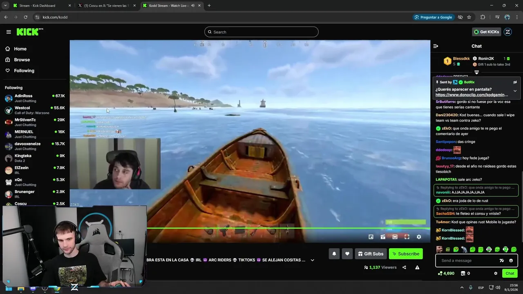Toggle theater mode on player
The height and width of the screenshot is (294, 523).
pos(395,237)
